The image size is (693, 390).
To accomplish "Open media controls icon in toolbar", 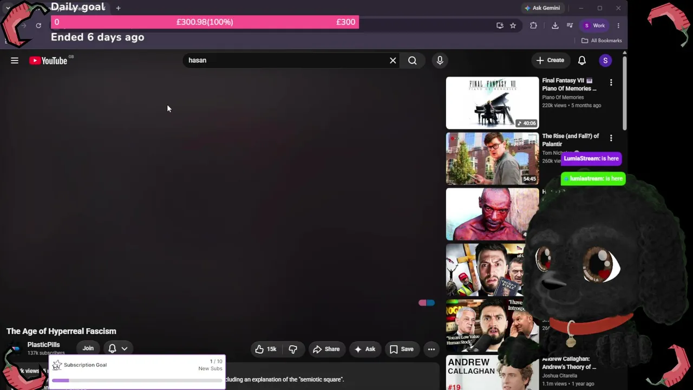I will [570, 25].
